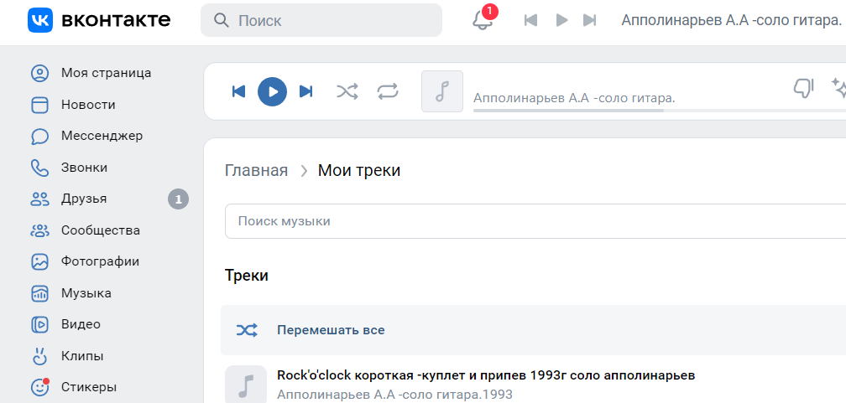Viewport: 846px width, 403px height.
Task: Open Фотографии section
Action: 101,262
